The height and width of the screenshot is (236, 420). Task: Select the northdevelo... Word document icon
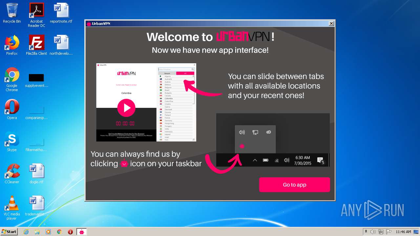point(61,45)
